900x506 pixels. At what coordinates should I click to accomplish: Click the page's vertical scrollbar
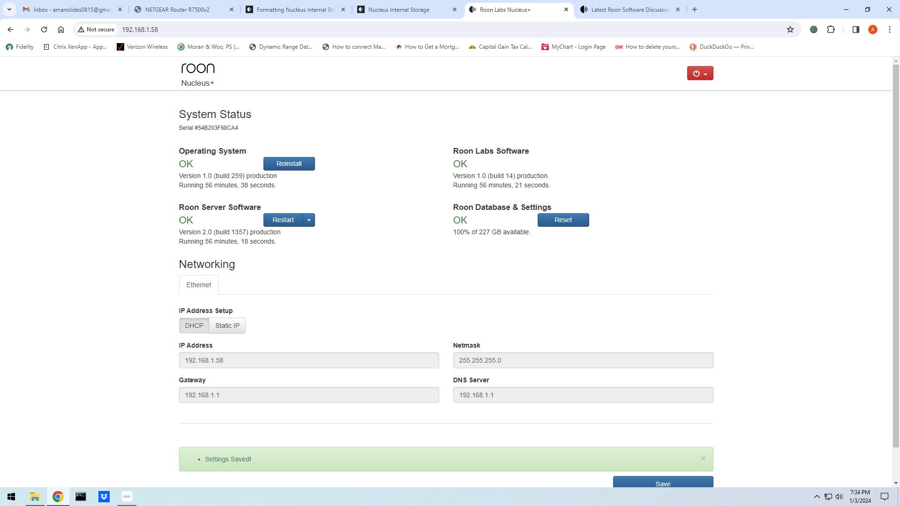896,258
